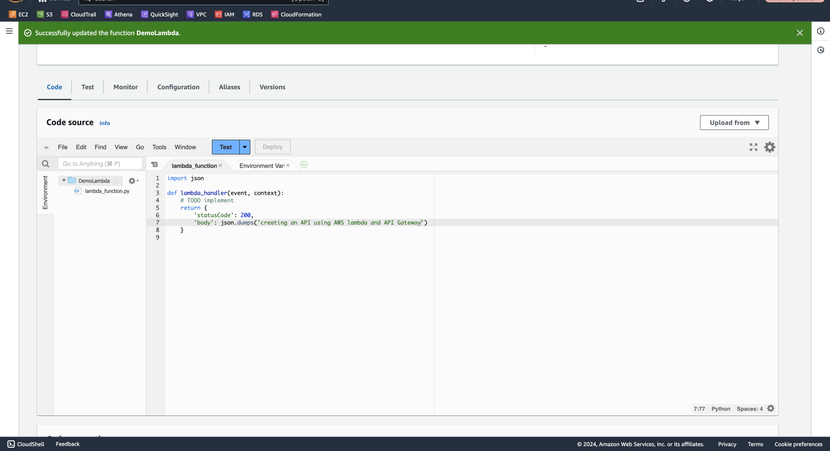Switch to the Test tab
Viewport: 830px width, 451px height.
point(88,87)
